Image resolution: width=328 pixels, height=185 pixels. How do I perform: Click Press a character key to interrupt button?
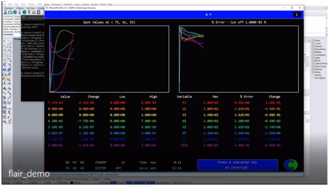(x=237, y=165)
